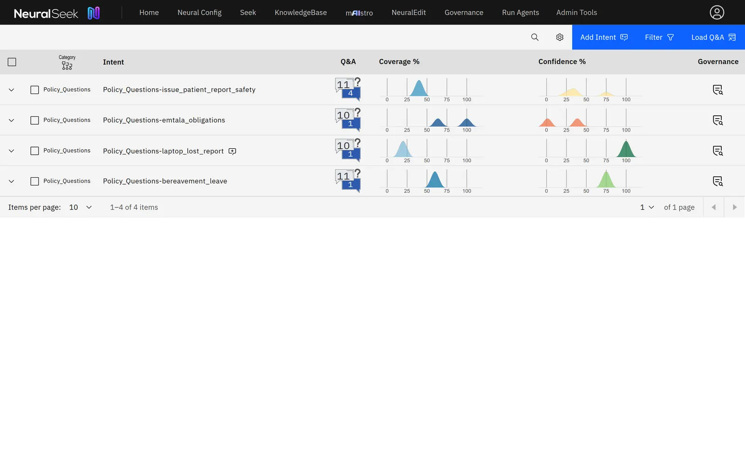745x465 pixels.
Task: Open Run Agents in navigation
Action: click(x=521, y=13)
